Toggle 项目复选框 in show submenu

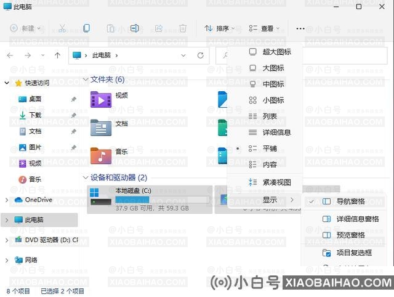[x=344, y=253]
